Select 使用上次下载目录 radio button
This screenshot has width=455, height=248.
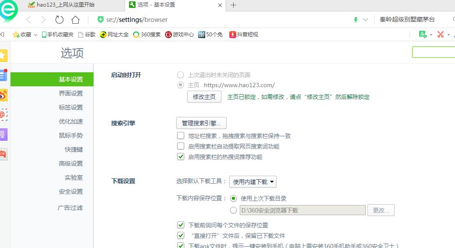point(233,198)
